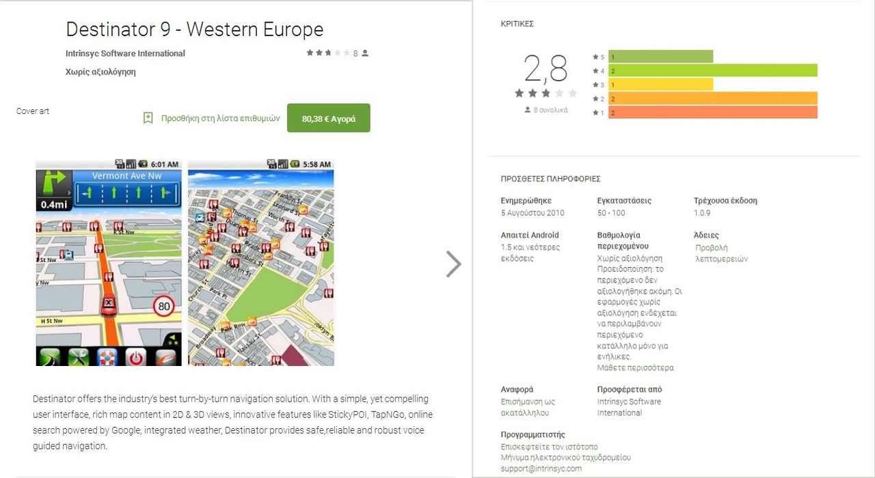The height and width of the screenshot is (478, 875).
Task: Click the 2-star rating bar
Action: (x=713, y=98)
